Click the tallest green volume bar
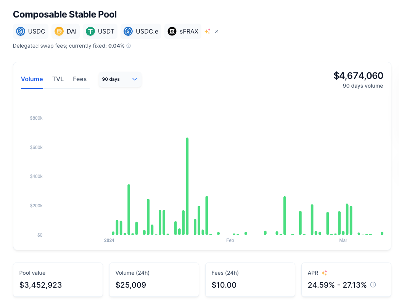 click(187, 186)
